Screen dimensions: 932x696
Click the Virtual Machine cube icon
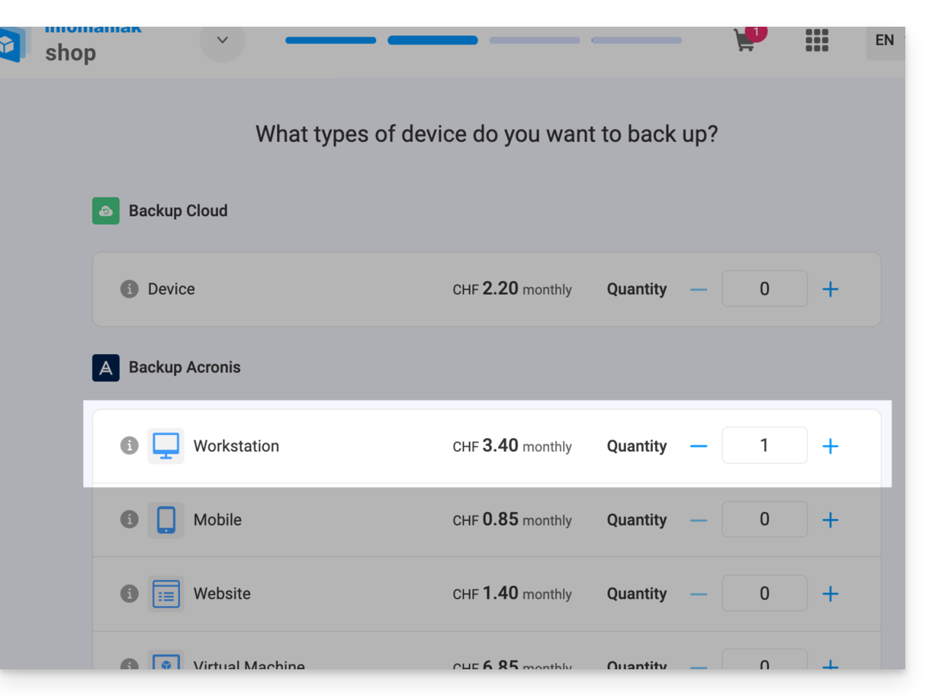[166, 660]
